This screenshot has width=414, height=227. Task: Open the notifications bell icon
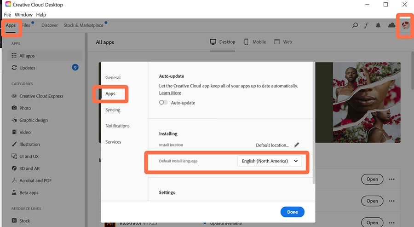point(378,25)
